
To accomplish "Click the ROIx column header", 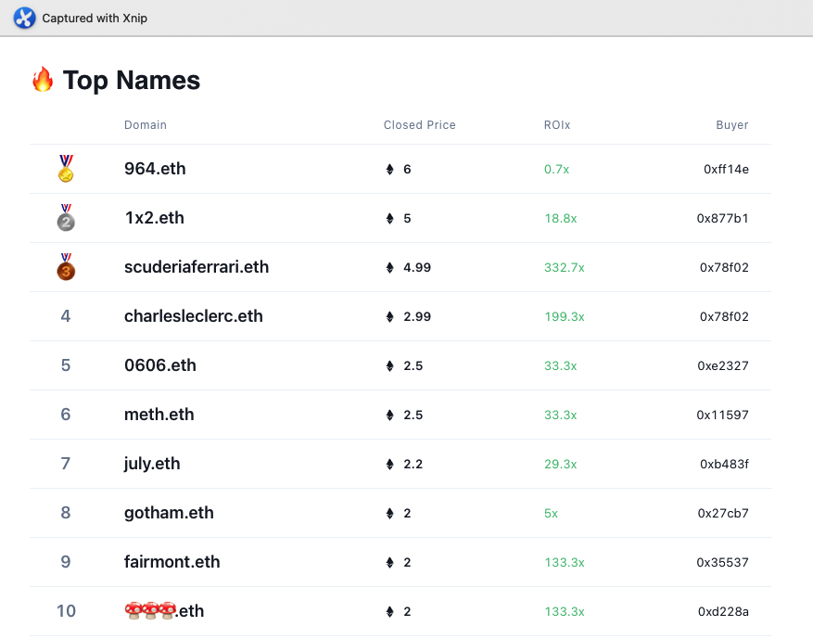I will 557,125.
